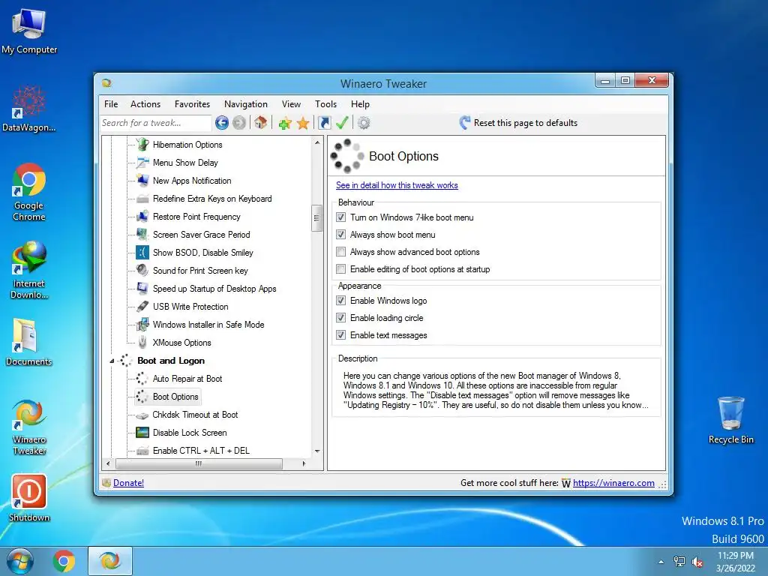The height and width of the screenshot is (576, 768).
Task: Open See in detail how this tweak works
Action: (x=397, y=185)
